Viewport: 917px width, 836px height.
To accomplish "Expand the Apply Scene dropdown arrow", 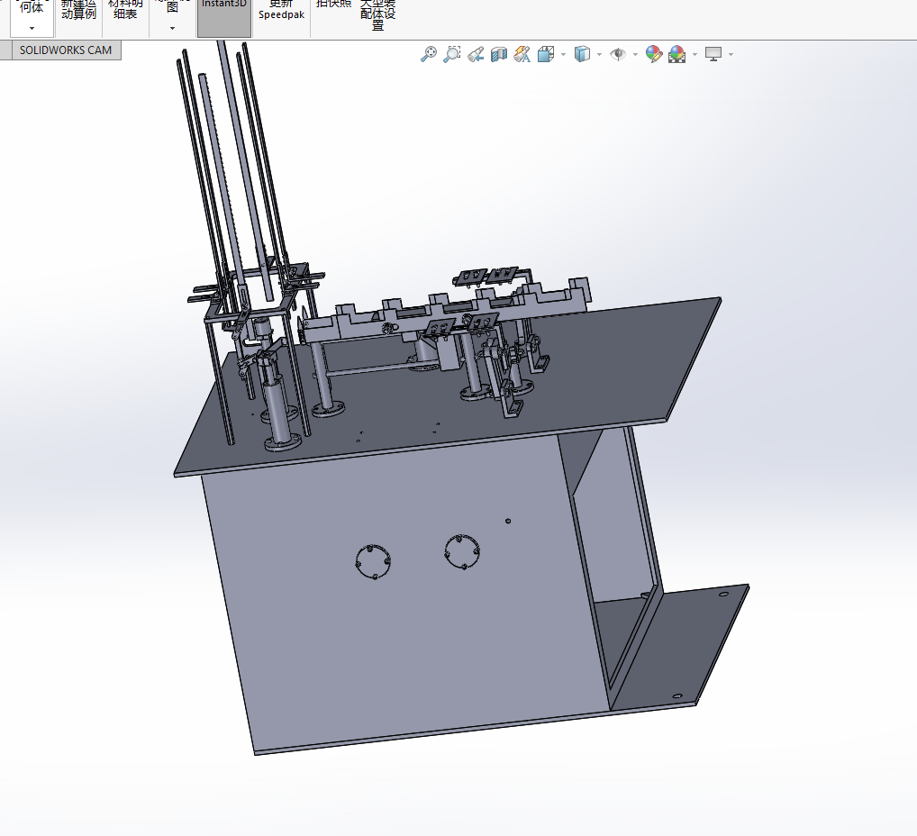I will [x=695, y=54].
